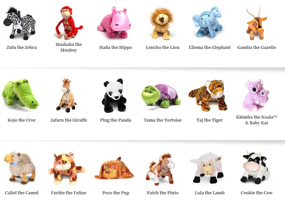This screenshot has height=203, width=285.
Task: Choose the Lencho lion plush picture
Action: [x=162, y=23]
